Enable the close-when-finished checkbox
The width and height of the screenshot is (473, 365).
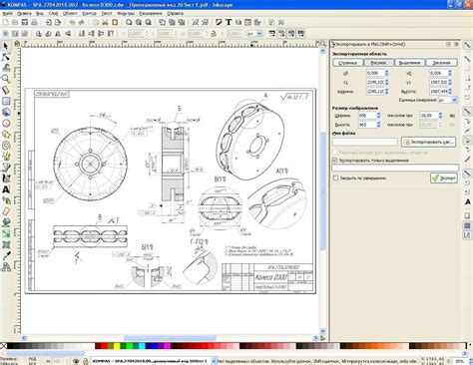[x=335, y=179]
